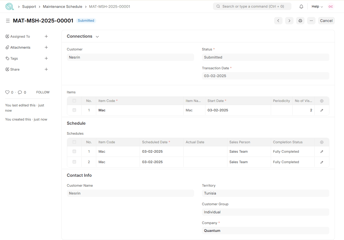Click the Company field Quantum
The image size is (344, 240).
pyautogui.click(x=266, y=231)
